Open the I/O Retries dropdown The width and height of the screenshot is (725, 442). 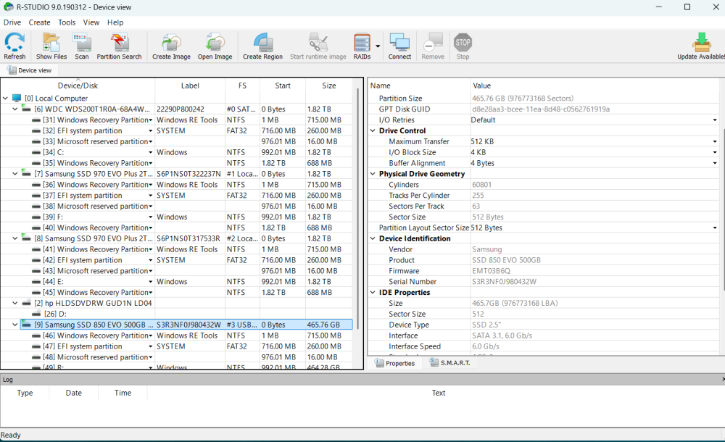pos(714,120)
